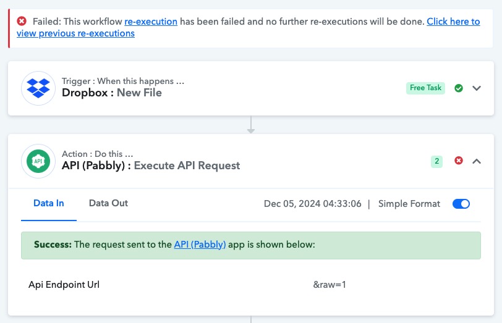Screen dimensions: 502x323
Task: Click the Api Endpoint Url field label
Action: coord(64,285)
